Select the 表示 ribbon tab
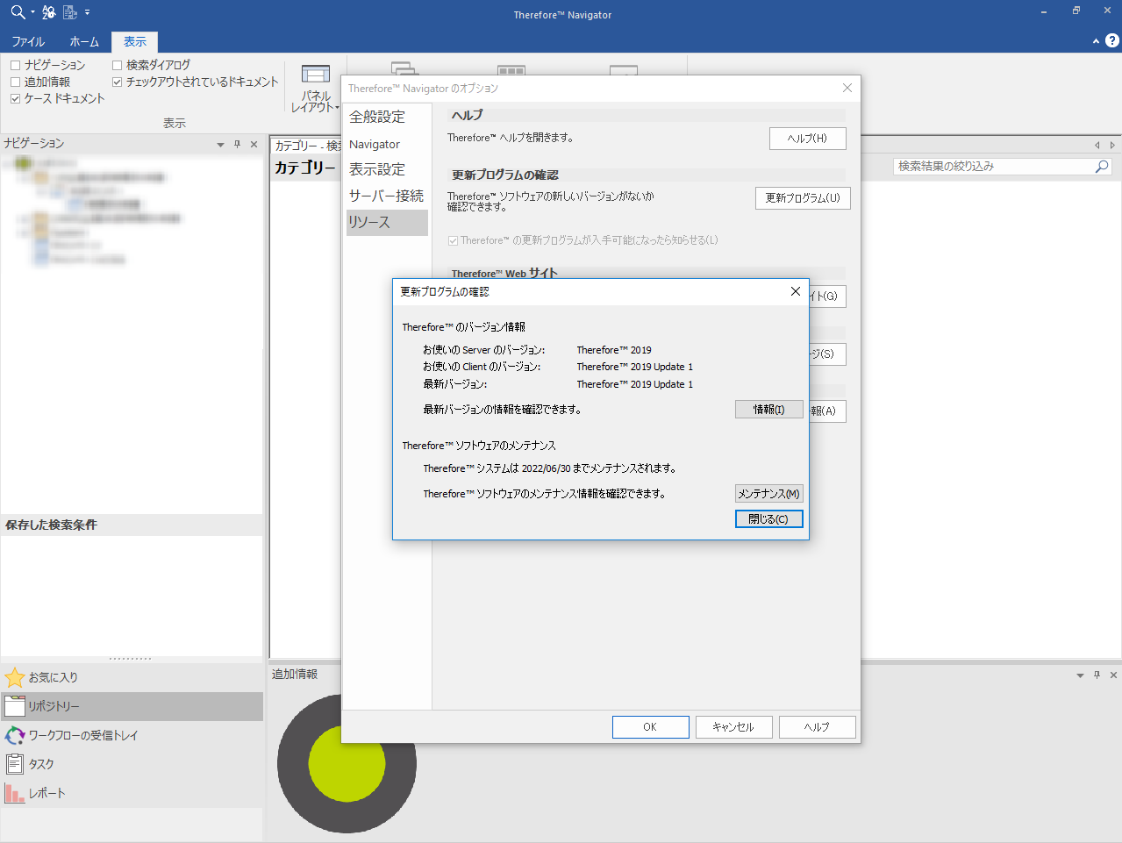 click(x=134, y=42)
